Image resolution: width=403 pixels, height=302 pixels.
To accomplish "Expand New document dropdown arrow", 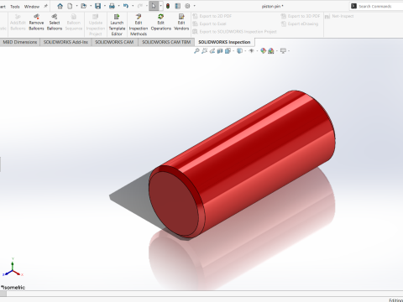I will pyautogui.click(x=76, y=6).
